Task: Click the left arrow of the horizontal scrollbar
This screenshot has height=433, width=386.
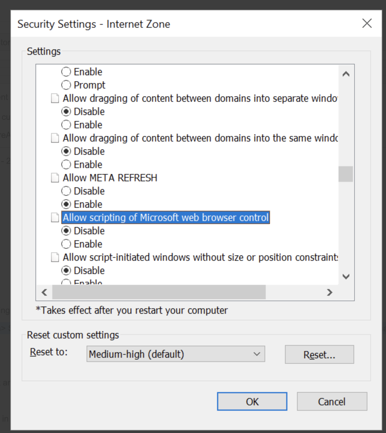Action: click(44, 292)
